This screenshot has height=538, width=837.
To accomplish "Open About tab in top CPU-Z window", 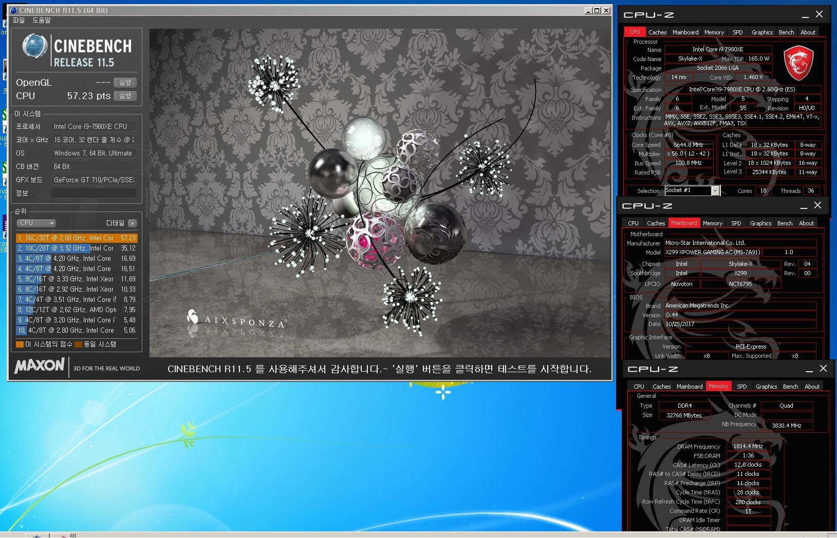I will [x=808, y=32].
